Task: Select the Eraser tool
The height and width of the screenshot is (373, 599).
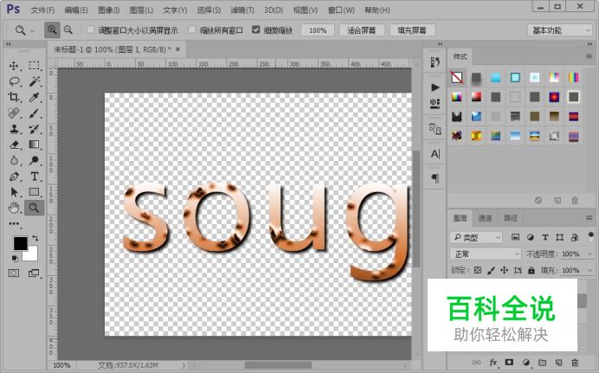Action: [14, 145]
